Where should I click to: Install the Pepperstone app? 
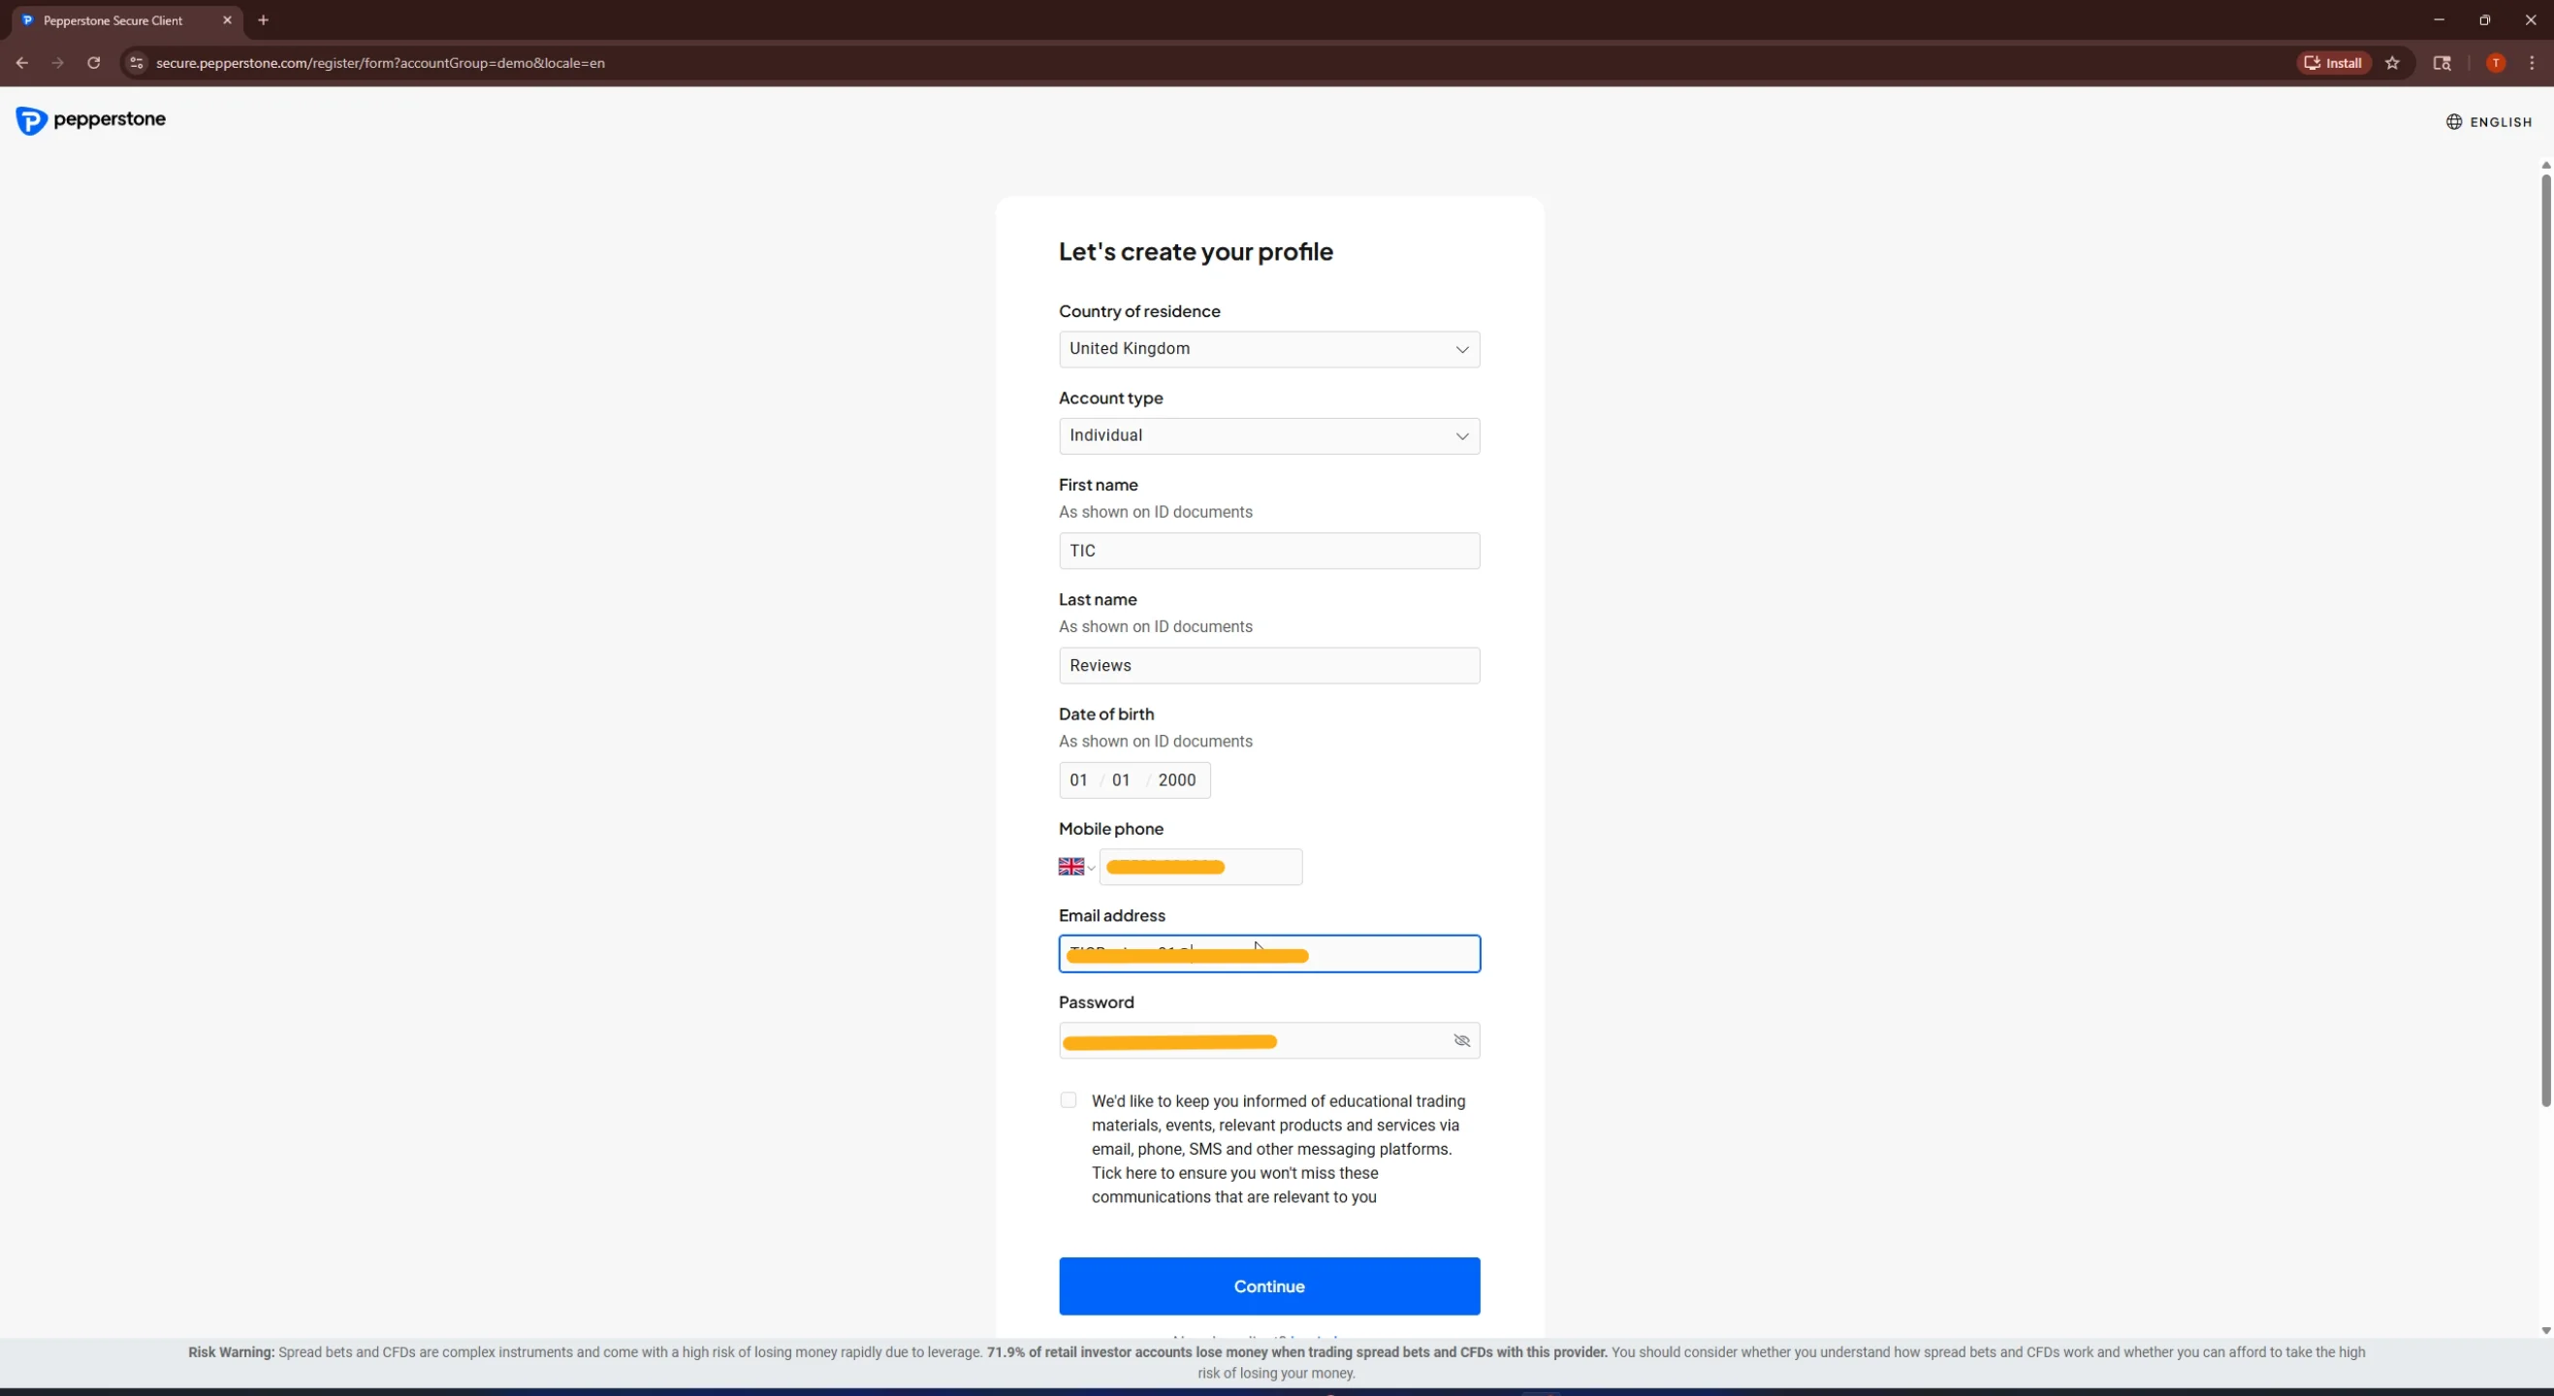[2333, 62]
